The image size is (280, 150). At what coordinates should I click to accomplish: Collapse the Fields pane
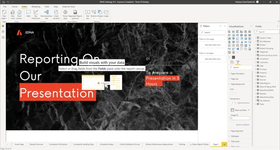point(278,26)
